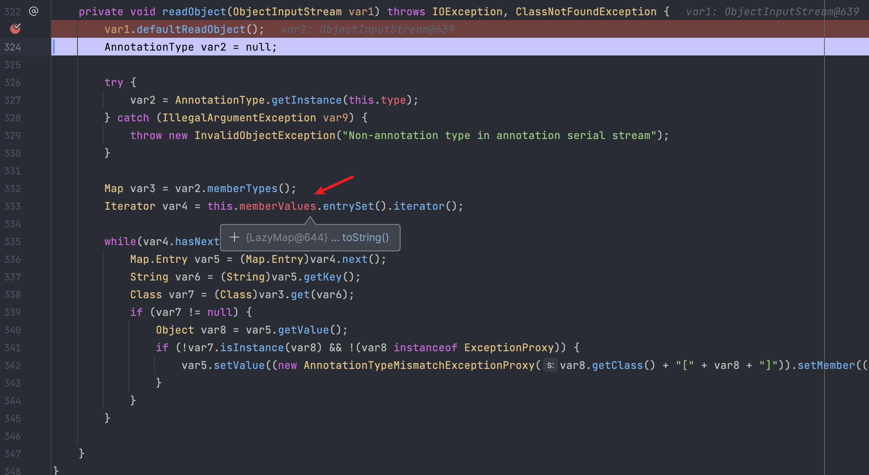The width and height of the screenshot is (869, 475).
Task: Click the ClassNotFoundException in throws clause
Action: coord(586,12)
